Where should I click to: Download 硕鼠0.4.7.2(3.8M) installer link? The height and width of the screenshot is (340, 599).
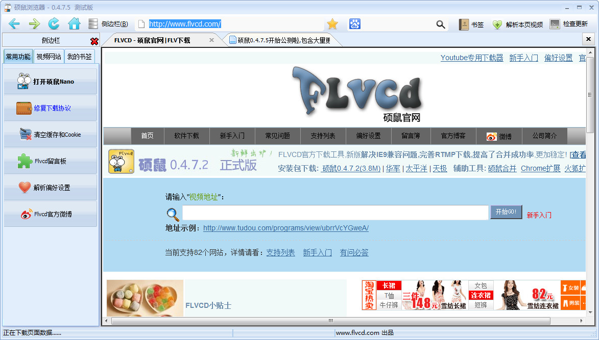coord(351,169)
